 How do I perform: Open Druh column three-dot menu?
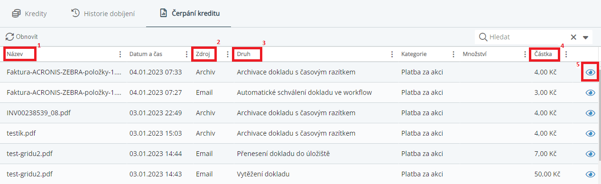392,54
